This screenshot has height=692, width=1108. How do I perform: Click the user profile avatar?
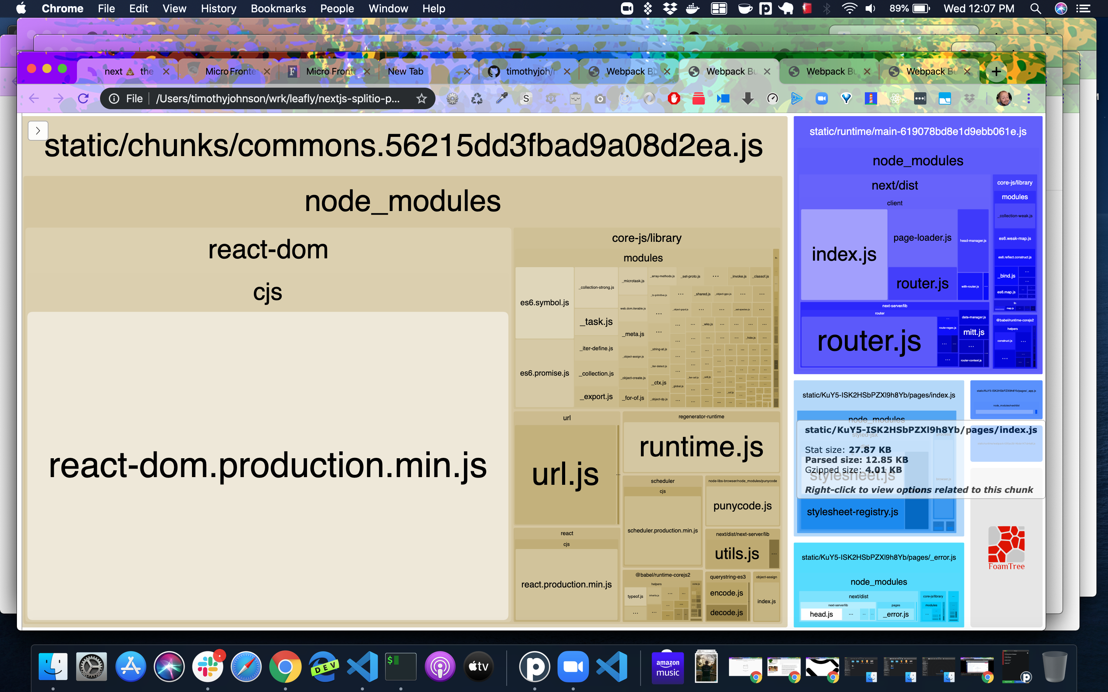(x=1004, y=98)
